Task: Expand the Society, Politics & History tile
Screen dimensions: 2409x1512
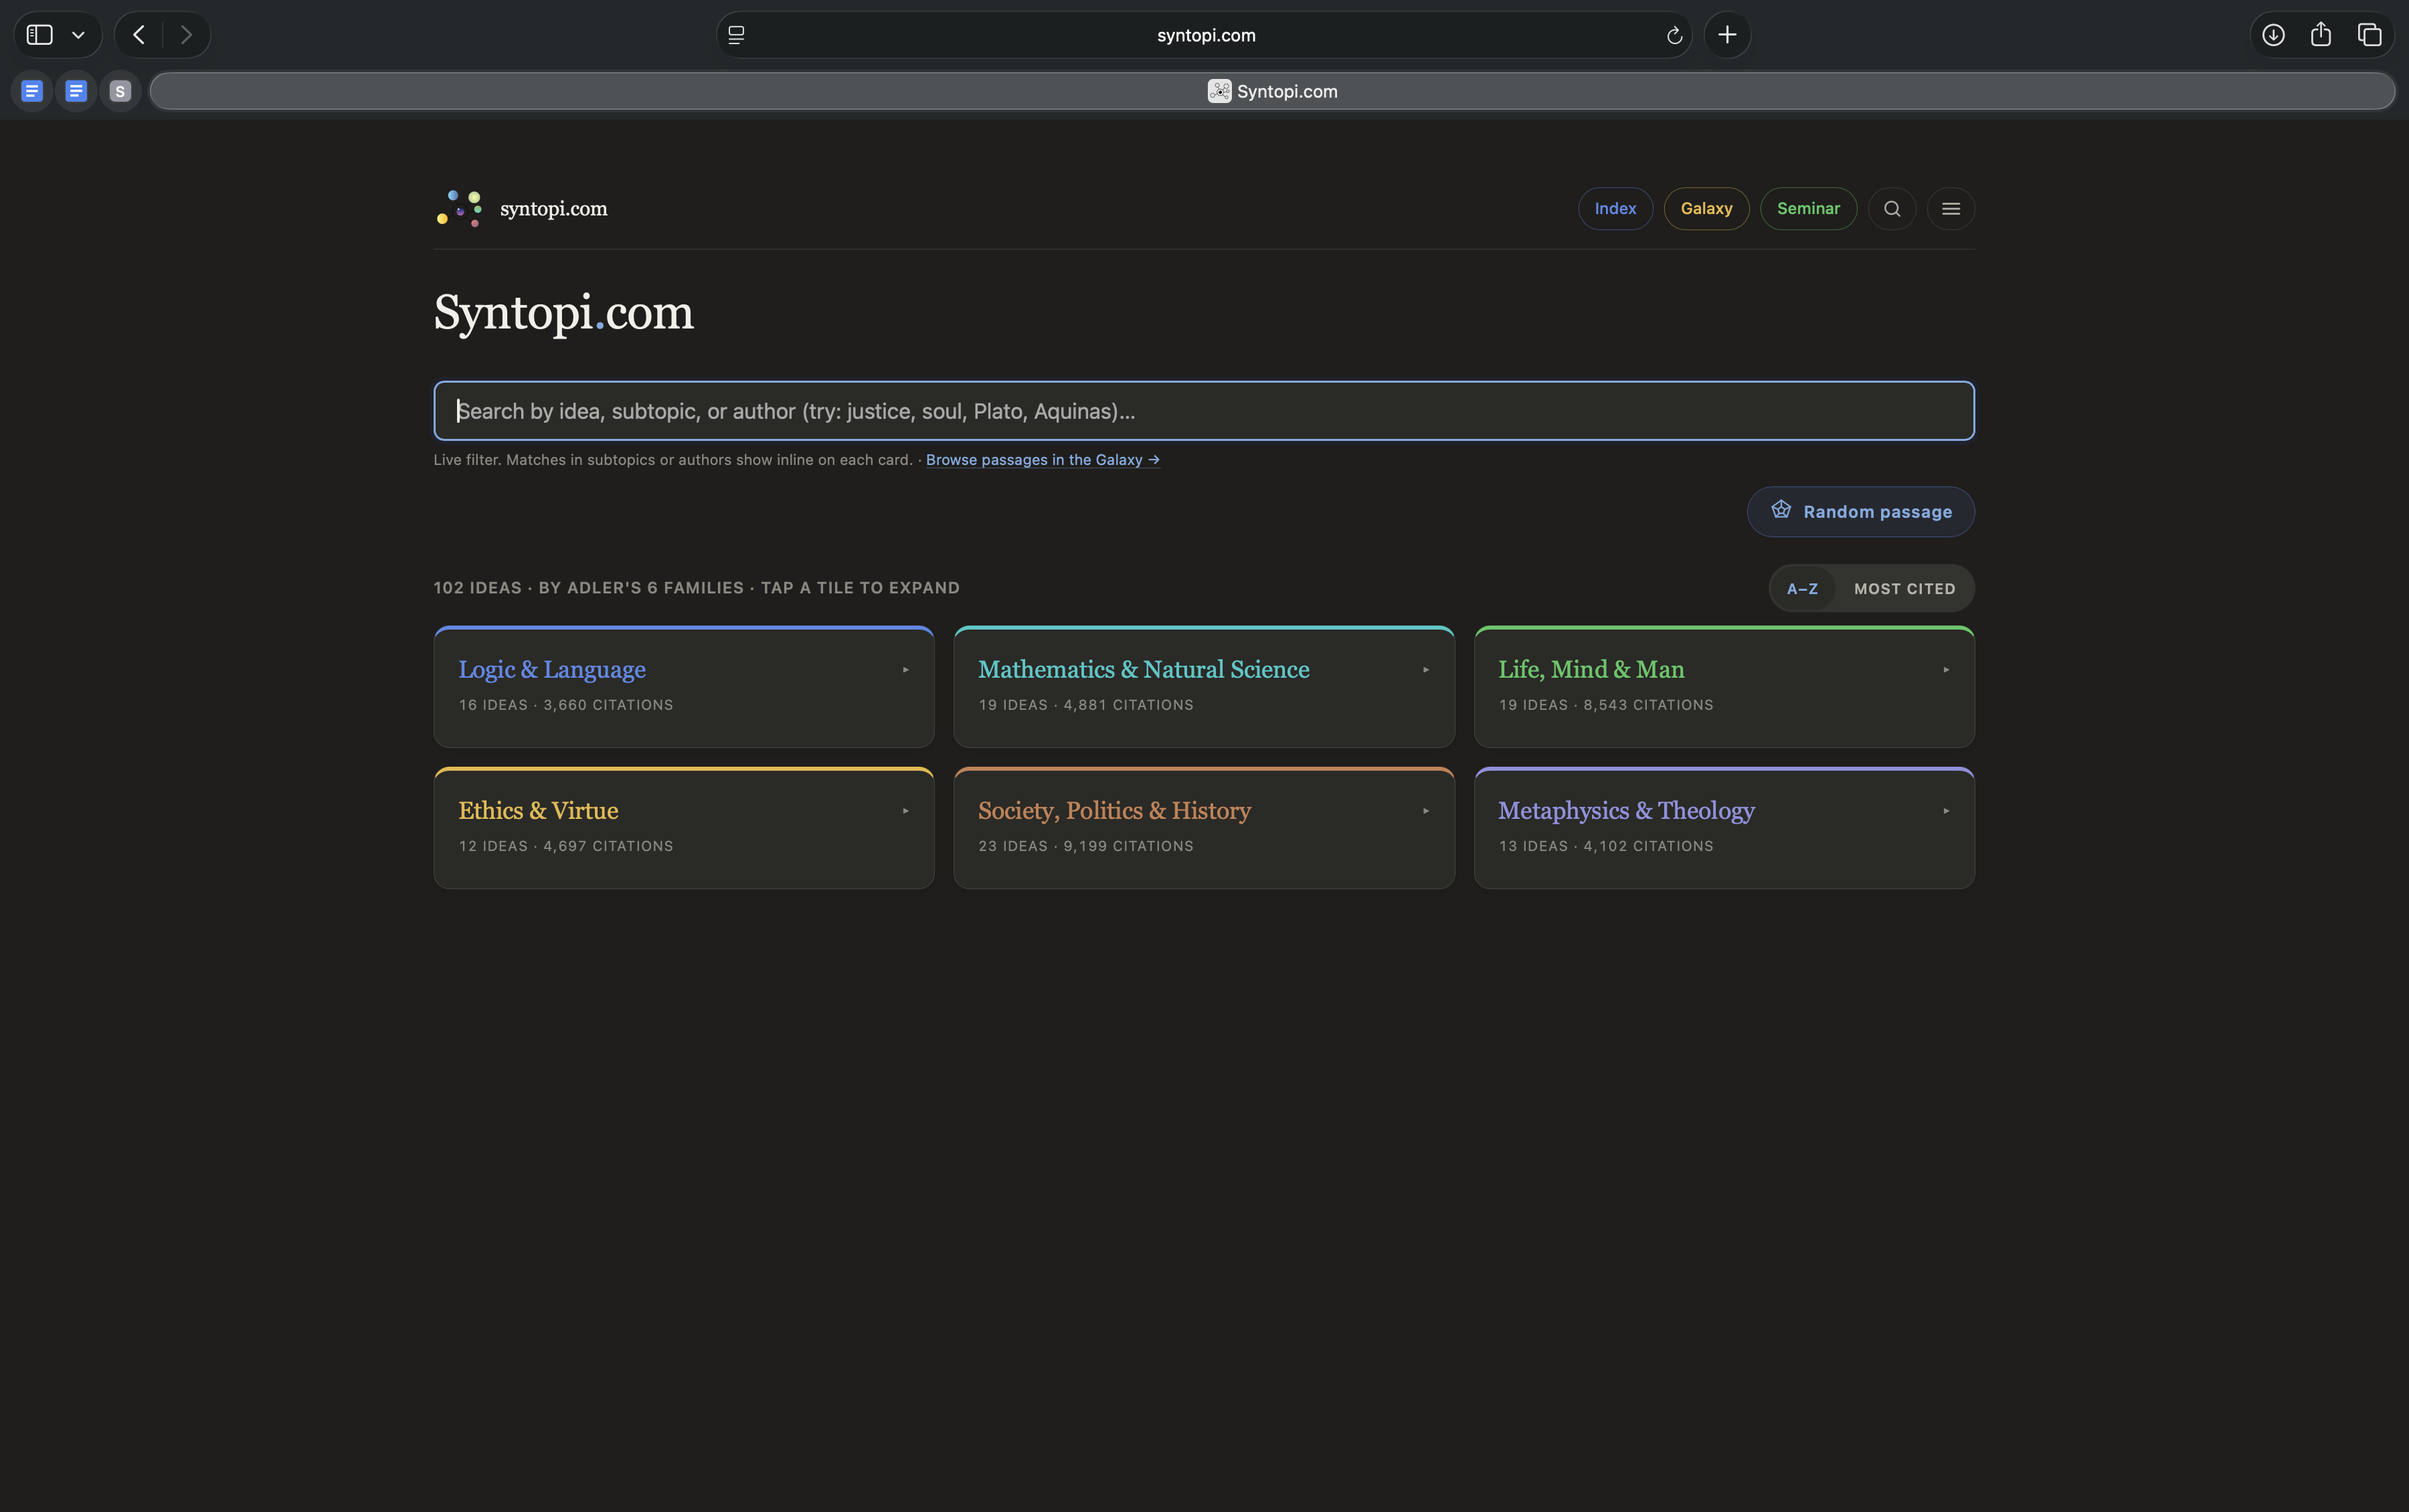Action: [x=1204, y=828]
